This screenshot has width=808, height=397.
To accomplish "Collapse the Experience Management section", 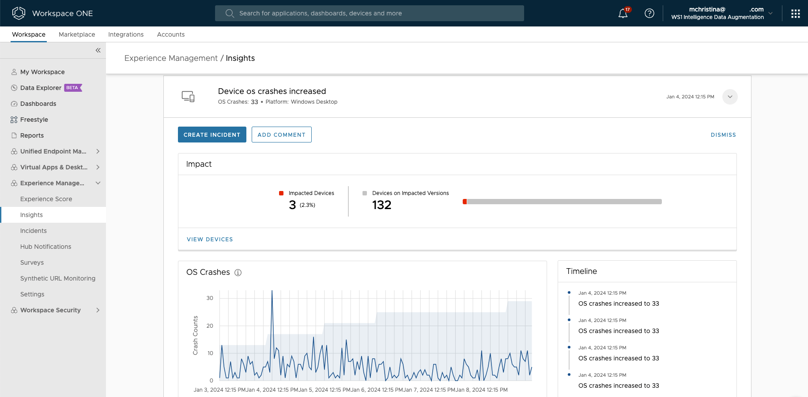I will pyautogui.click(x=98, y=183).
